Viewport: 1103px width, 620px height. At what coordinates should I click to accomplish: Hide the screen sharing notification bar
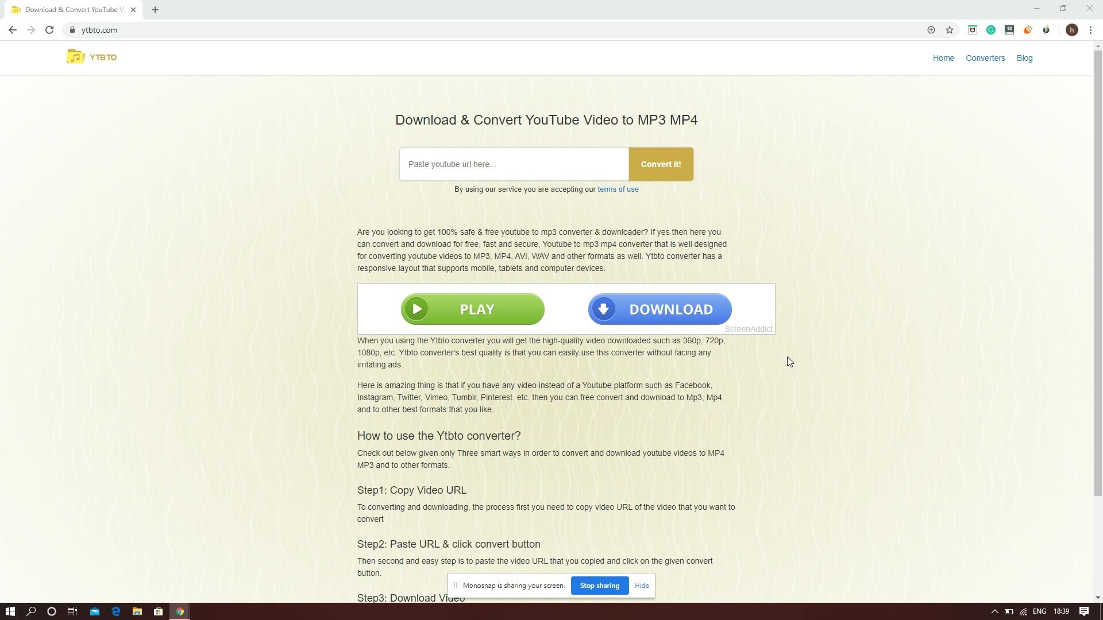[641, 585]
